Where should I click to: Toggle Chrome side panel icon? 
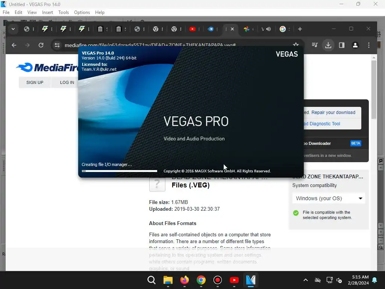click(x=342, y=45)
